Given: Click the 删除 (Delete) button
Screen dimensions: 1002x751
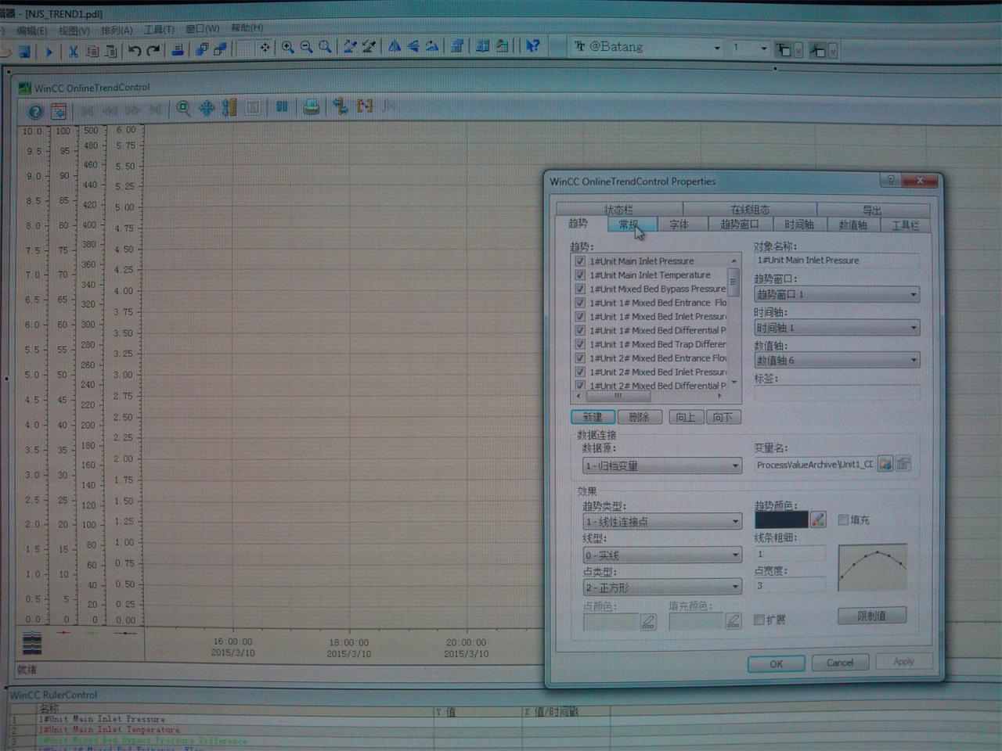Looking at the screenshot, I should pyautogui.click(x=639, y=417).
